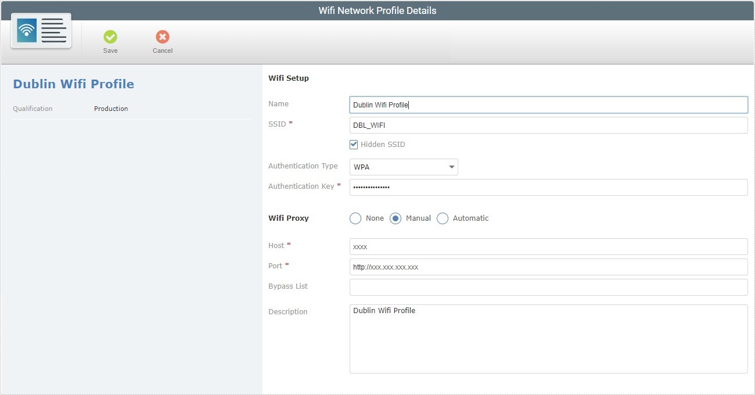Click the dropdown arrow next to WPA
The width and height of the screenshot is (755, 395).
click(x=452, y=167)
